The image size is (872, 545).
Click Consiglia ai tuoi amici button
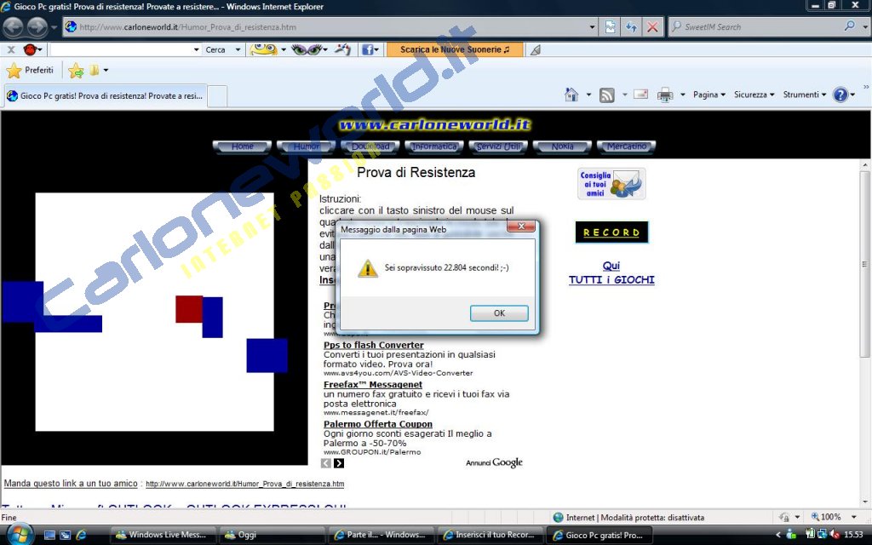[x=611, y=184]
